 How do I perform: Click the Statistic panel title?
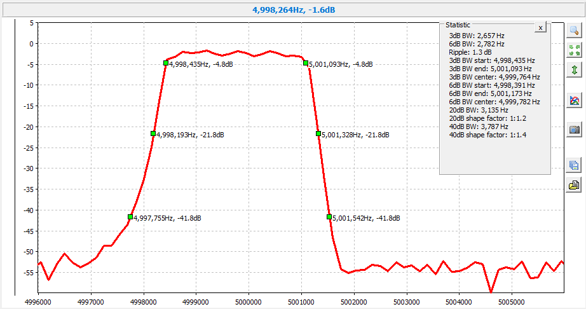(x=458, y=25)
